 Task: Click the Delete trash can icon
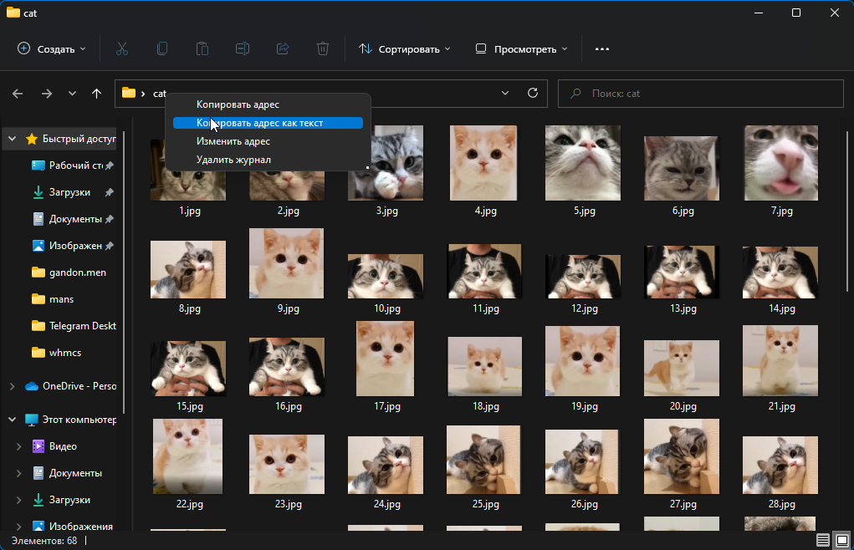point(322,49)
